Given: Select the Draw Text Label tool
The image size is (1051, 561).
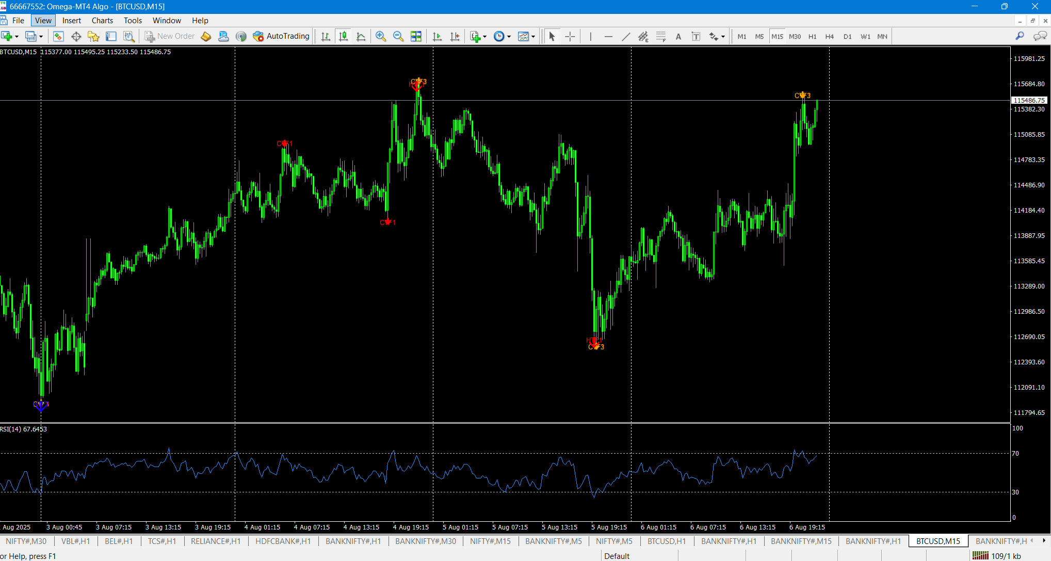Looking at the screenshot, I should point(696,36).
